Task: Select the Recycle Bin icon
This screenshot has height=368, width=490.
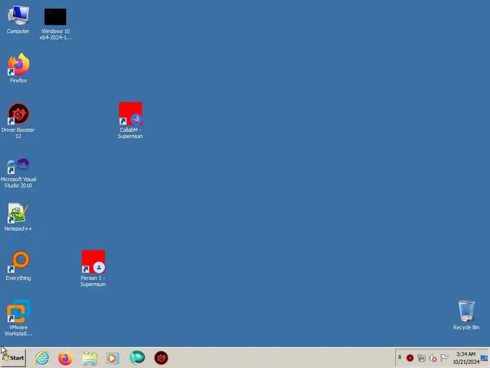Action: coord(466,315)
